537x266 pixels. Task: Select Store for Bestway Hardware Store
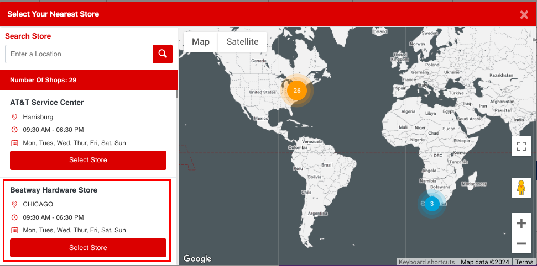pos(88,248)
